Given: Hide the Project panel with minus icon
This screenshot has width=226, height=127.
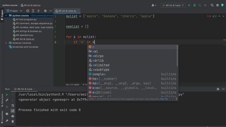Looking at the screenshot, I should pyautogui.click(x=50, y=11).
